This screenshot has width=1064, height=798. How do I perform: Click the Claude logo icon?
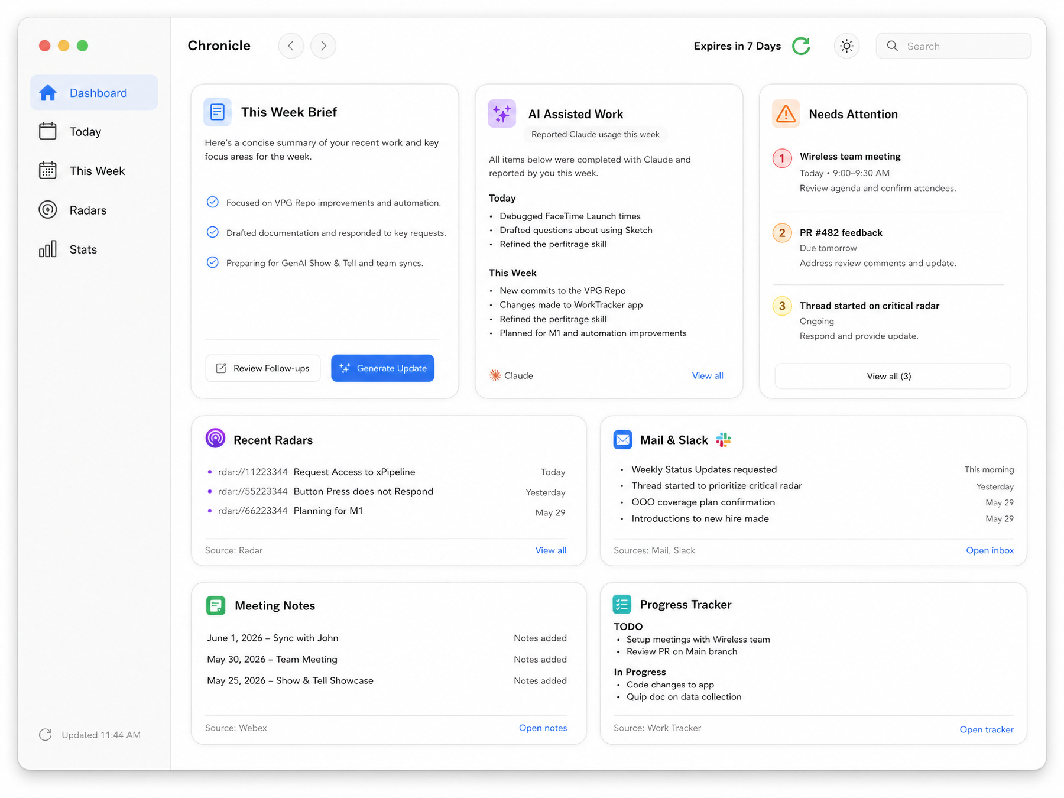495,375
